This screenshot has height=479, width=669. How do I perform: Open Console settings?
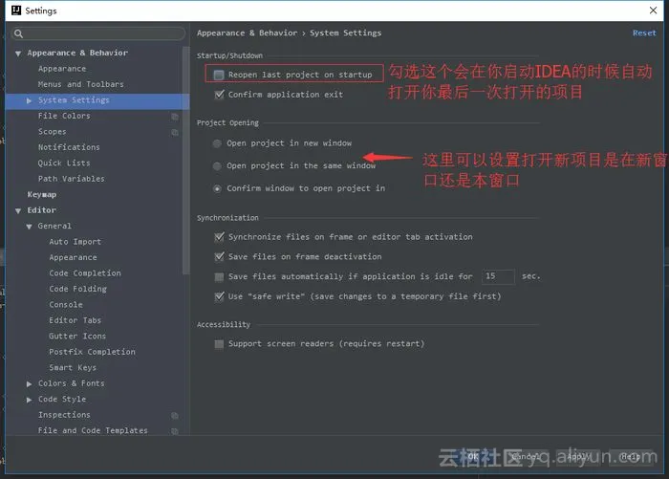66,305
